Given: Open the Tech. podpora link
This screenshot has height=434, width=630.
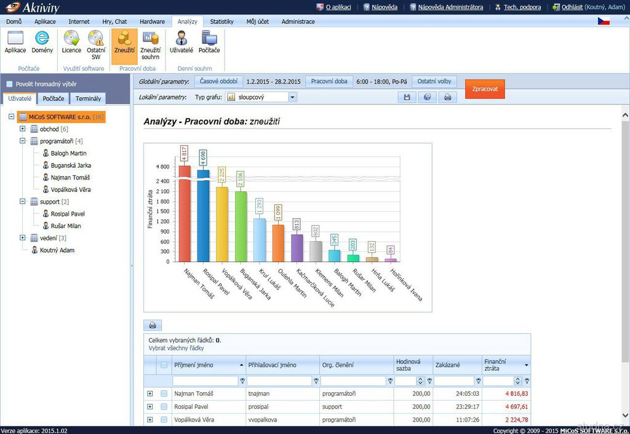Looking at the screenshot, I should tap(522, 7).
